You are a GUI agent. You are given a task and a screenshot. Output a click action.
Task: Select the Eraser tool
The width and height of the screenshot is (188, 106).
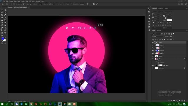coord(2,23)
